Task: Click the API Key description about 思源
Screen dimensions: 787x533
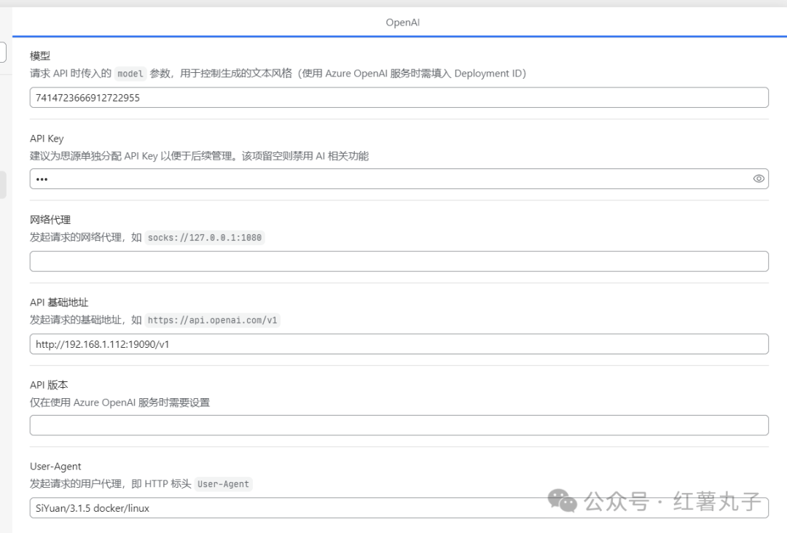Action: (x=199, y=156)
